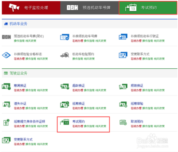The image size is (178, 152).
Task: Click the 期满换证 license icon
Action: [x=6, y=86]
